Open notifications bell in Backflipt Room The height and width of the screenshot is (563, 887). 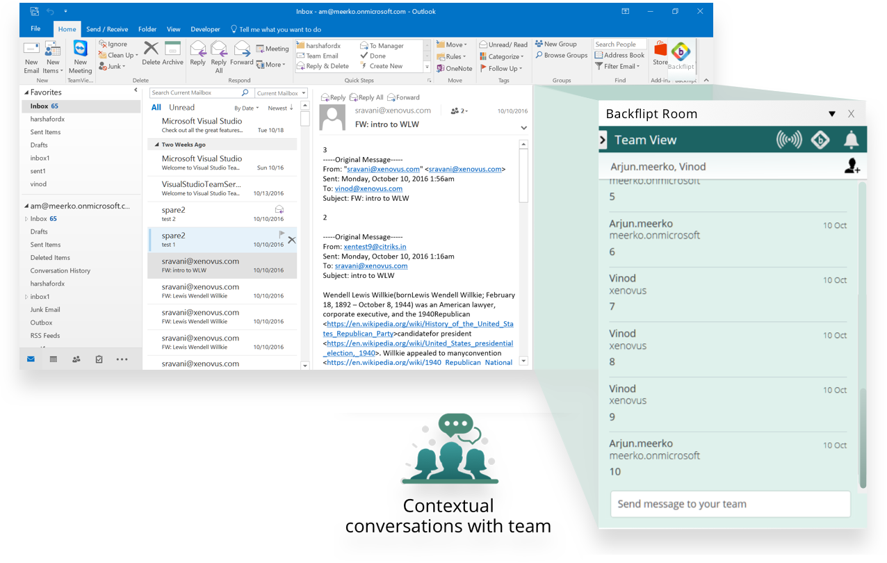(851, 140)
